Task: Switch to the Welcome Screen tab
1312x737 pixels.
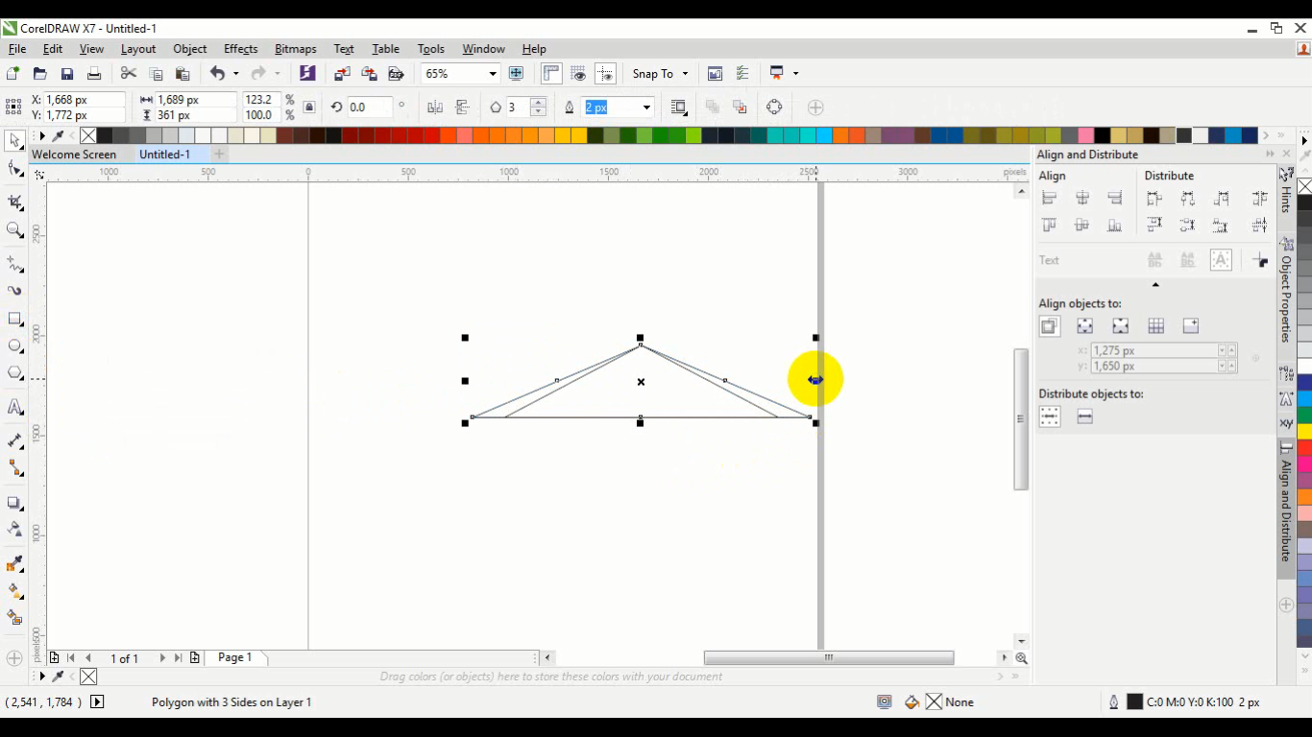Action: (74, 155)
